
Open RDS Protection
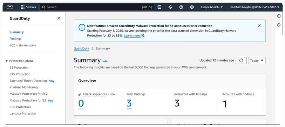pos(20,107)
